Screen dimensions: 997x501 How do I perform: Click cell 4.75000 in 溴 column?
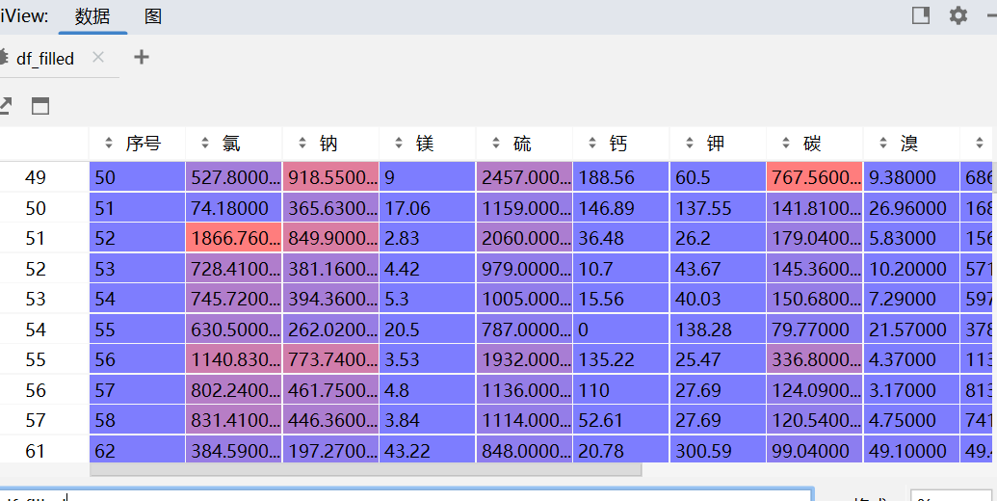[910, 420]
